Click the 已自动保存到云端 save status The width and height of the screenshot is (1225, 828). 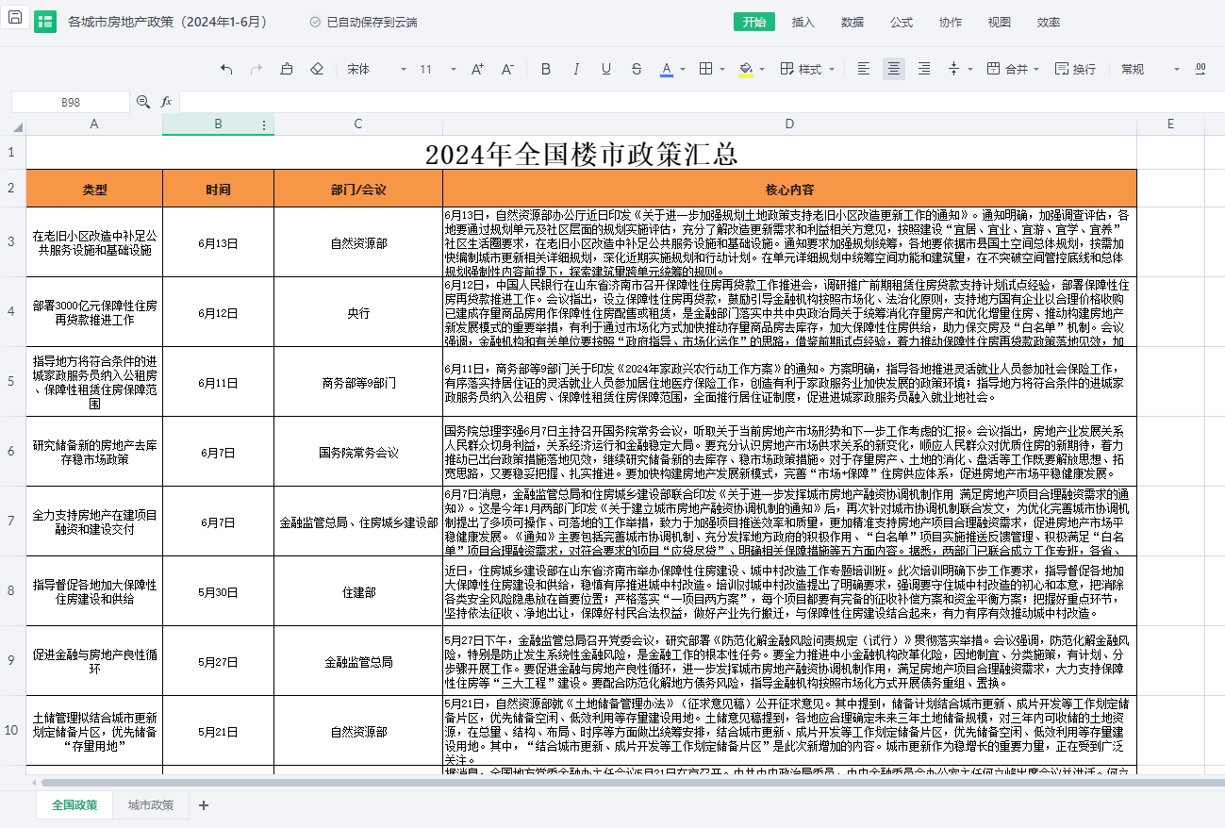(x=363, y=22)
